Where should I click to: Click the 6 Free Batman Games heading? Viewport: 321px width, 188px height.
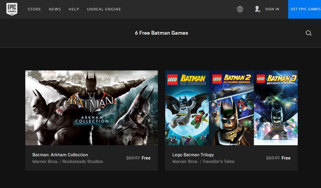point(162,33)
